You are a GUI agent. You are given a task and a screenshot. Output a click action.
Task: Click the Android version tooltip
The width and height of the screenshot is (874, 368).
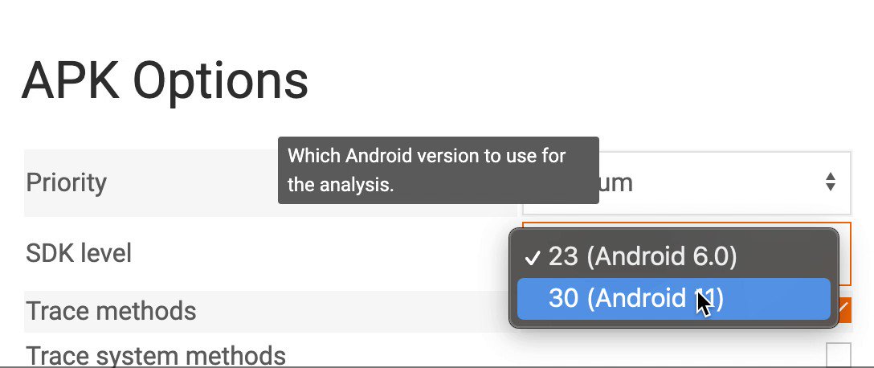coord(438,170)
